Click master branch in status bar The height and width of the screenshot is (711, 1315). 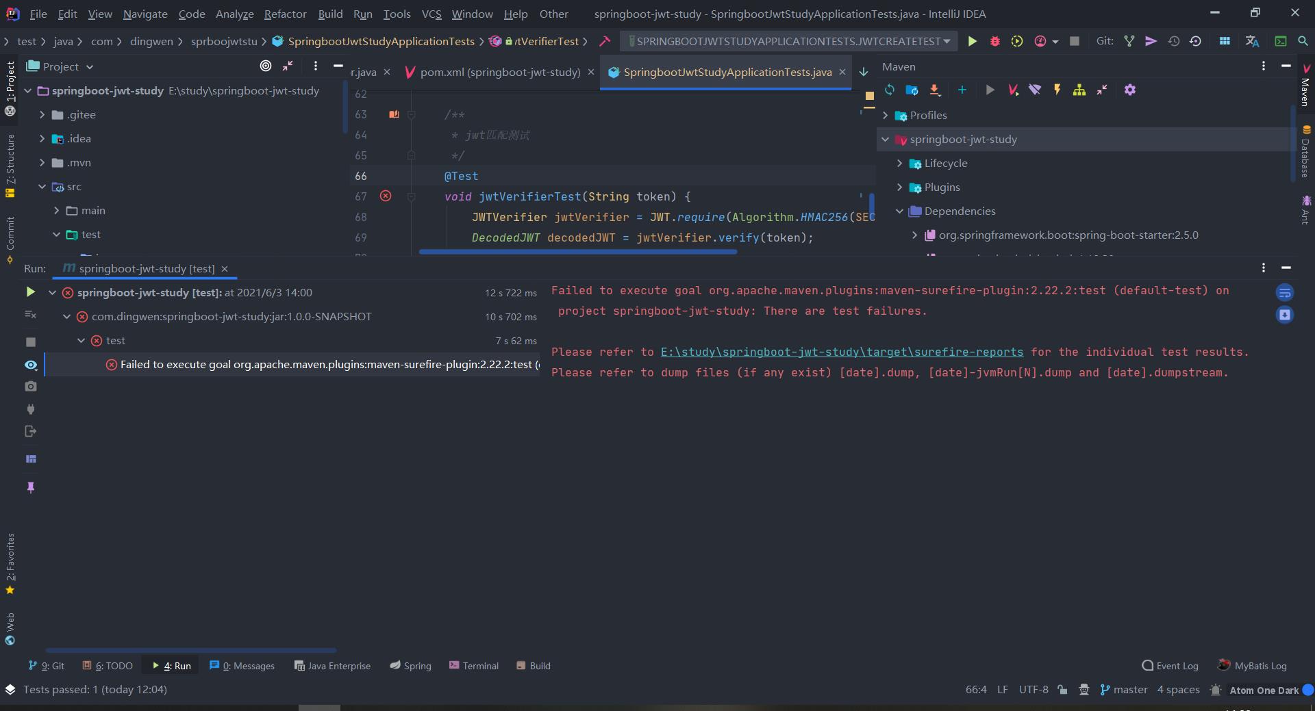pos(1124,689)
